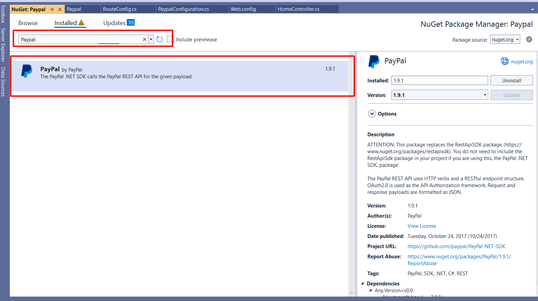
Task: Click Date published value text
Action: [452, 236]
